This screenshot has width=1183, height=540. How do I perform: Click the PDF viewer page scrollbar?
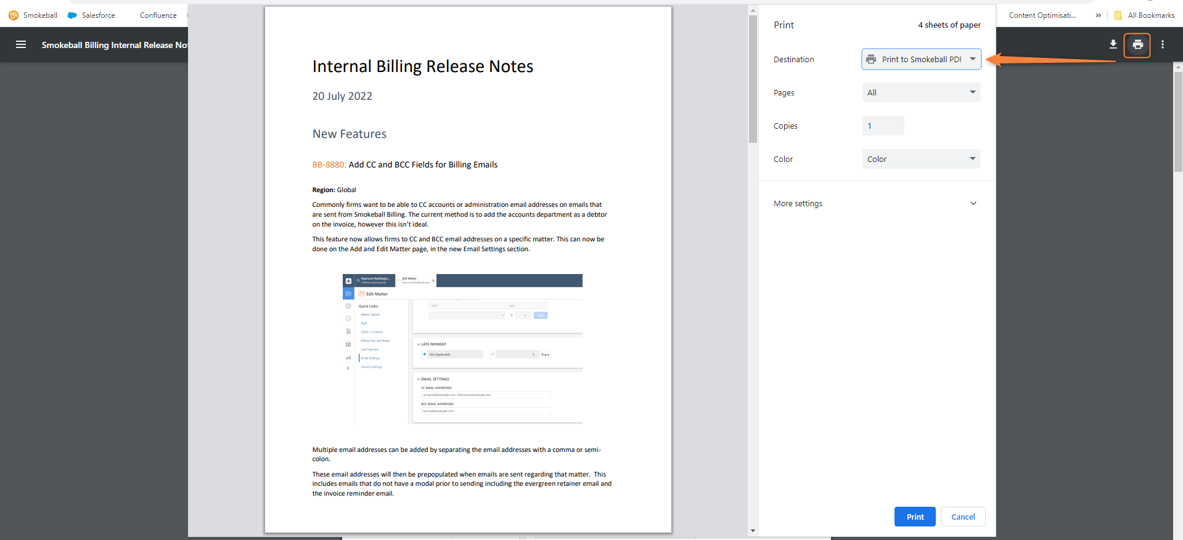tap(1178, 121)
